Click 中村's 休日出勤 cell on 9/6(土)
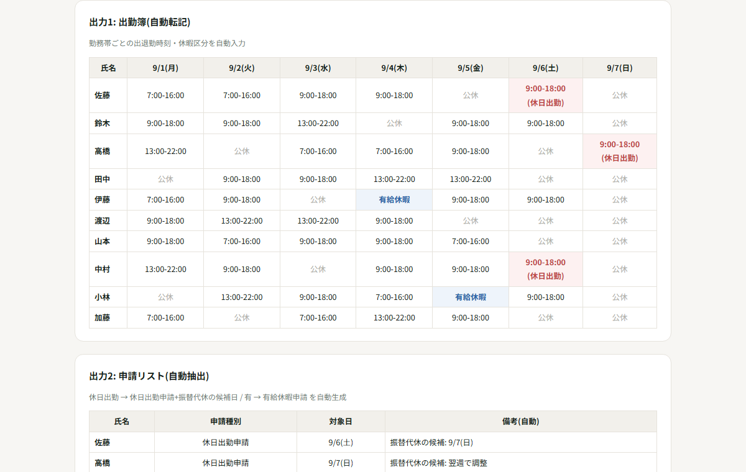 (x=546, y=270)
